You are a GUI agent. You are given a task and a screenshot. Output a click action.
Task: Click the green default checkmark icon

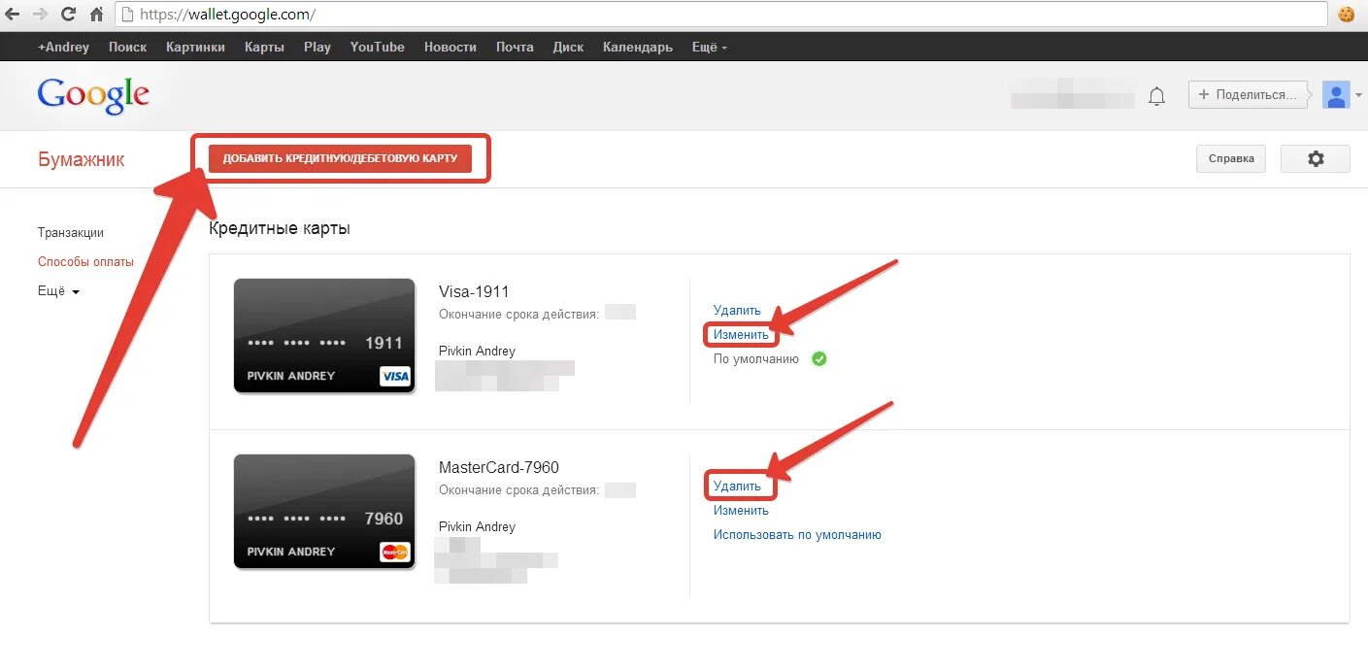coord(819,359)
